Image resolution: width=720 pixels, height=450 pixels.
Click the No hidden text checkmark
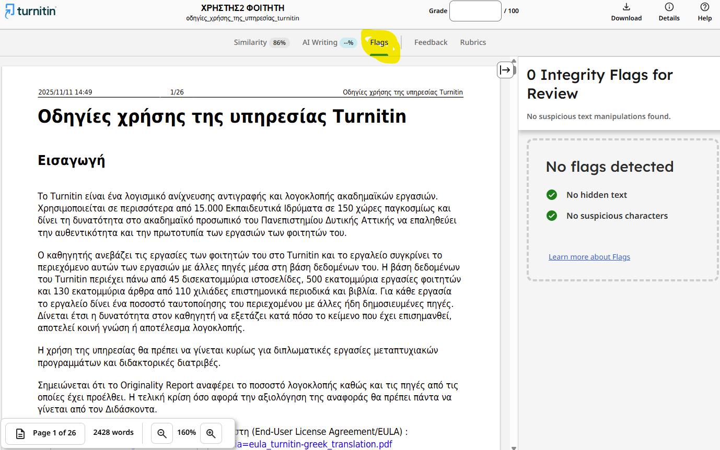[552, 195]
